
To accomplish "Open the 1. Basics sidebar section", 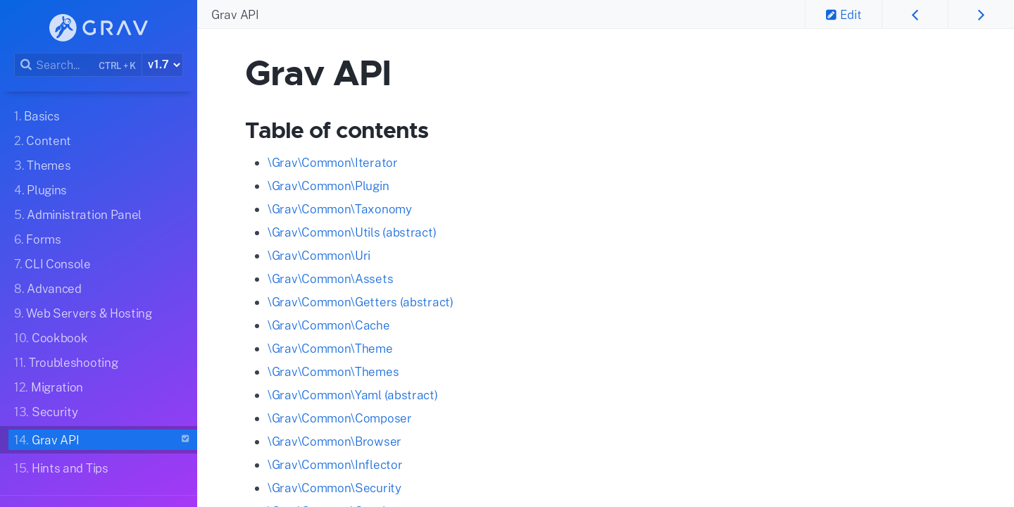I will click(37, 116).
